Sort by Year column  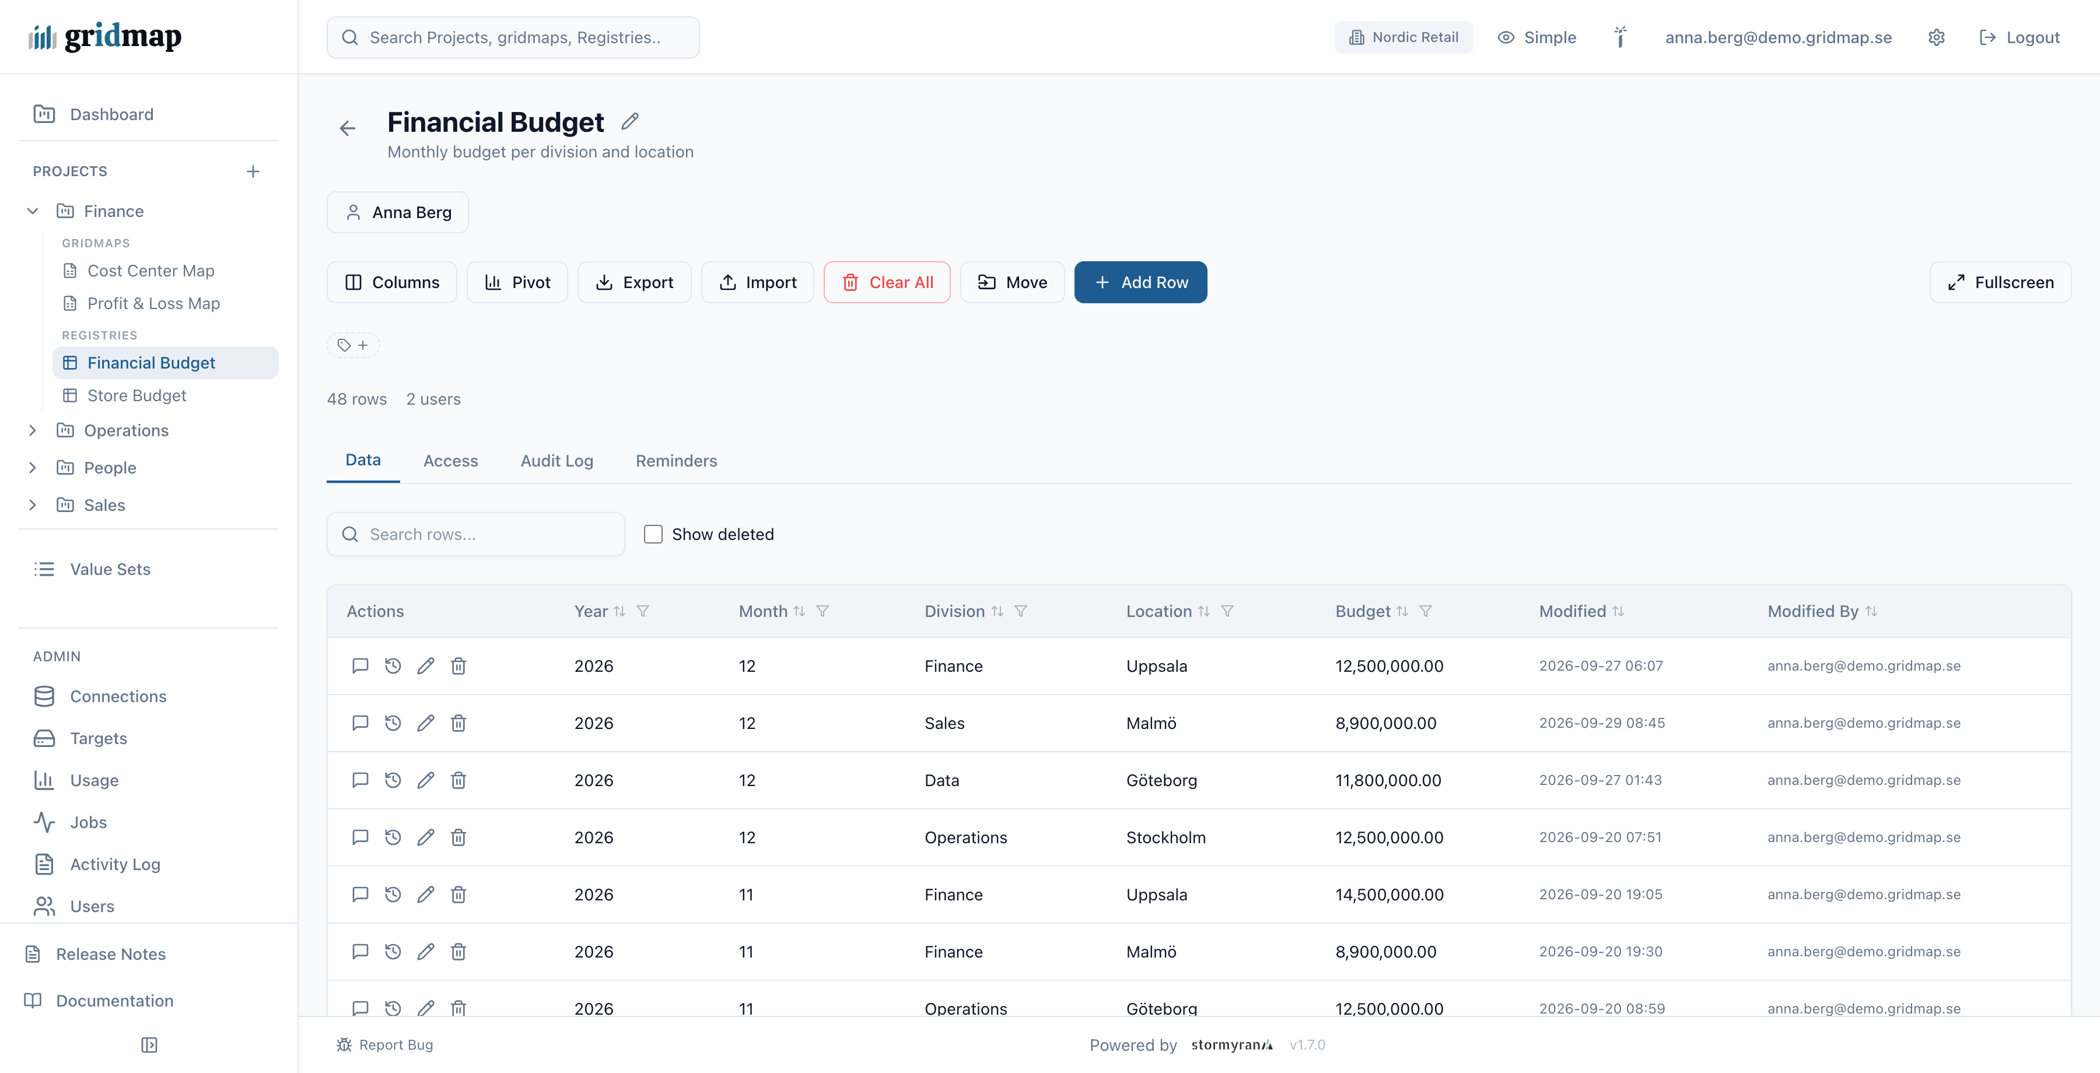pos(619,611)
